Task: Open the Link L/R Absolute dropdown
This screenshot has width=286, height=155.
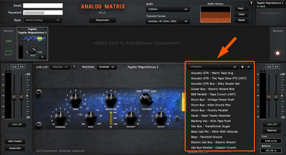Action: coord(60,67)
